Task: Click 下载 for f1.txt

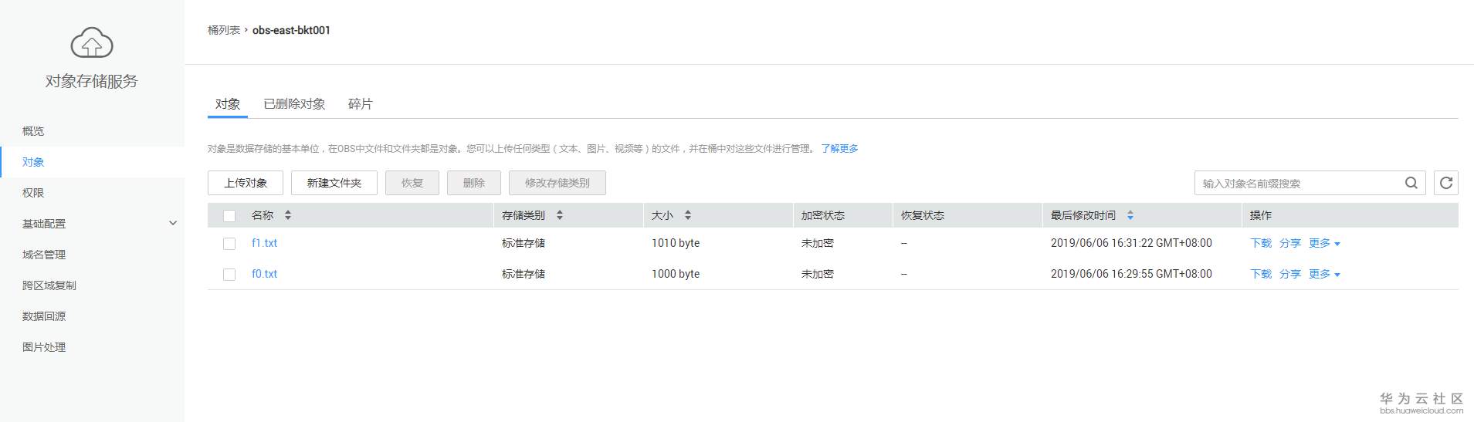Action: [x=1261, y=243]
